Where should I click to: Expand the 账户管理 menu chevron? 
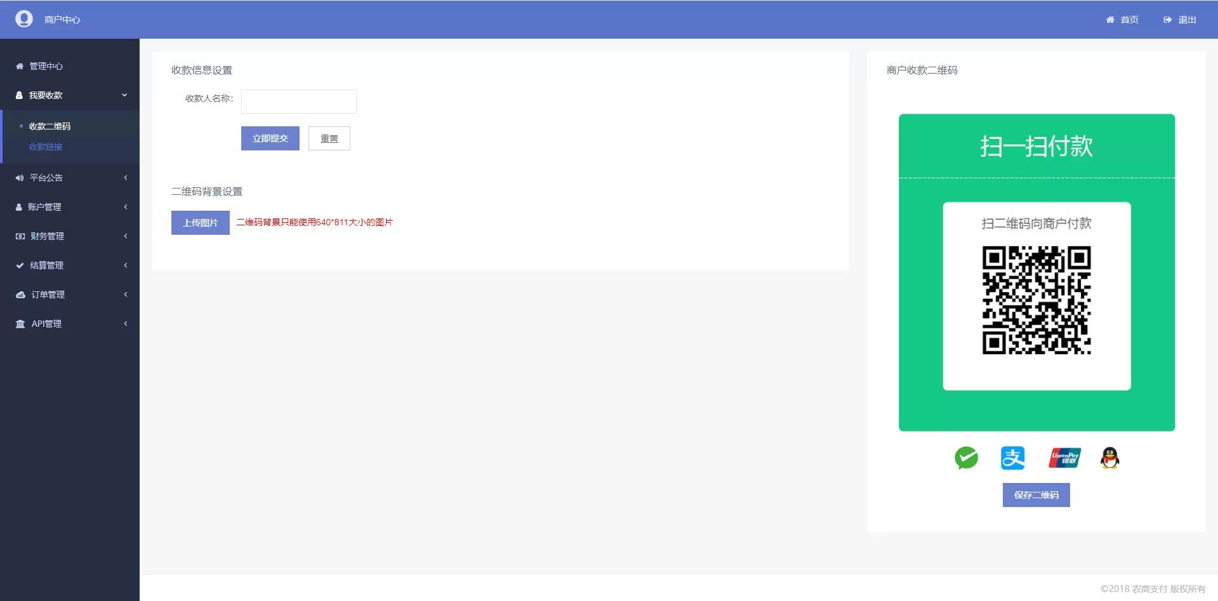click(126, 207)
